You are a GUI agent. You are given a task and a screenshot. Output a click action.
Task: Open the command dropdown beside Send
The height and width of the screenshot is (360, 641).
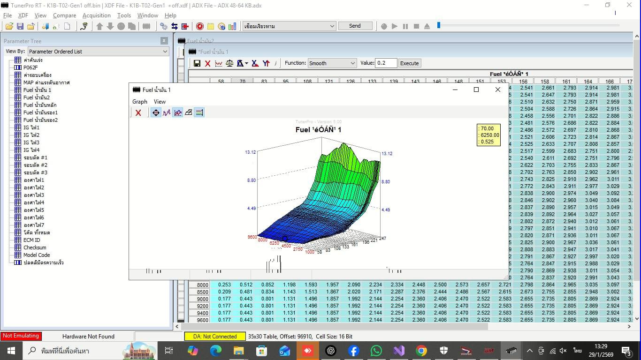point(289,26)
